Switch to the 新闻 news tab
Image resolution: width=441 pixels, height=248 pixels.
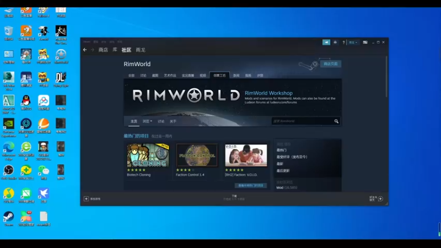[x=236, y=76]
